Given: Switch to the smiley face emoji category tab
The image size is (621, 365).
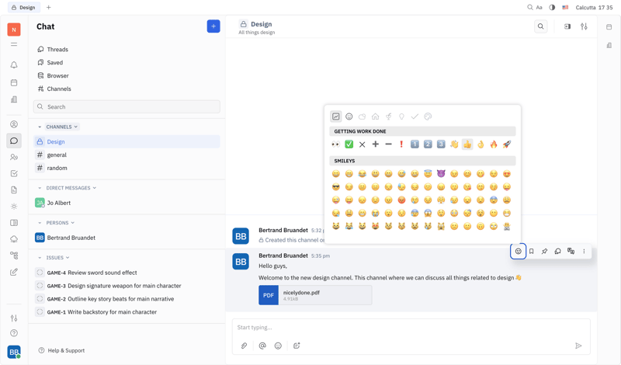Looking at the screenshot, I should (x=349, y=116).
